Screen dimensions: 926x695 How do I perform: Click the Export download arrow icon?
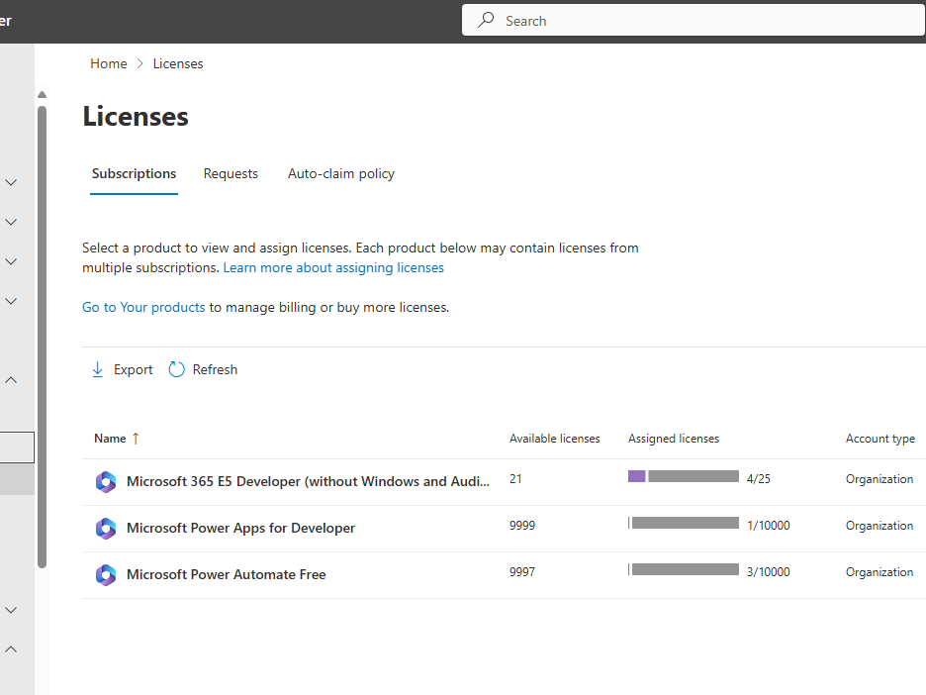(97, 369)
